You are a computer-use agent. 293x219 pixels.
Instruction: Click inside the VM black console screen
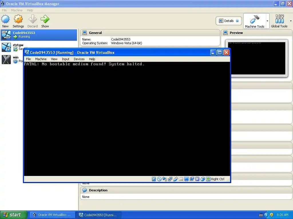click(x=127, y=119)
